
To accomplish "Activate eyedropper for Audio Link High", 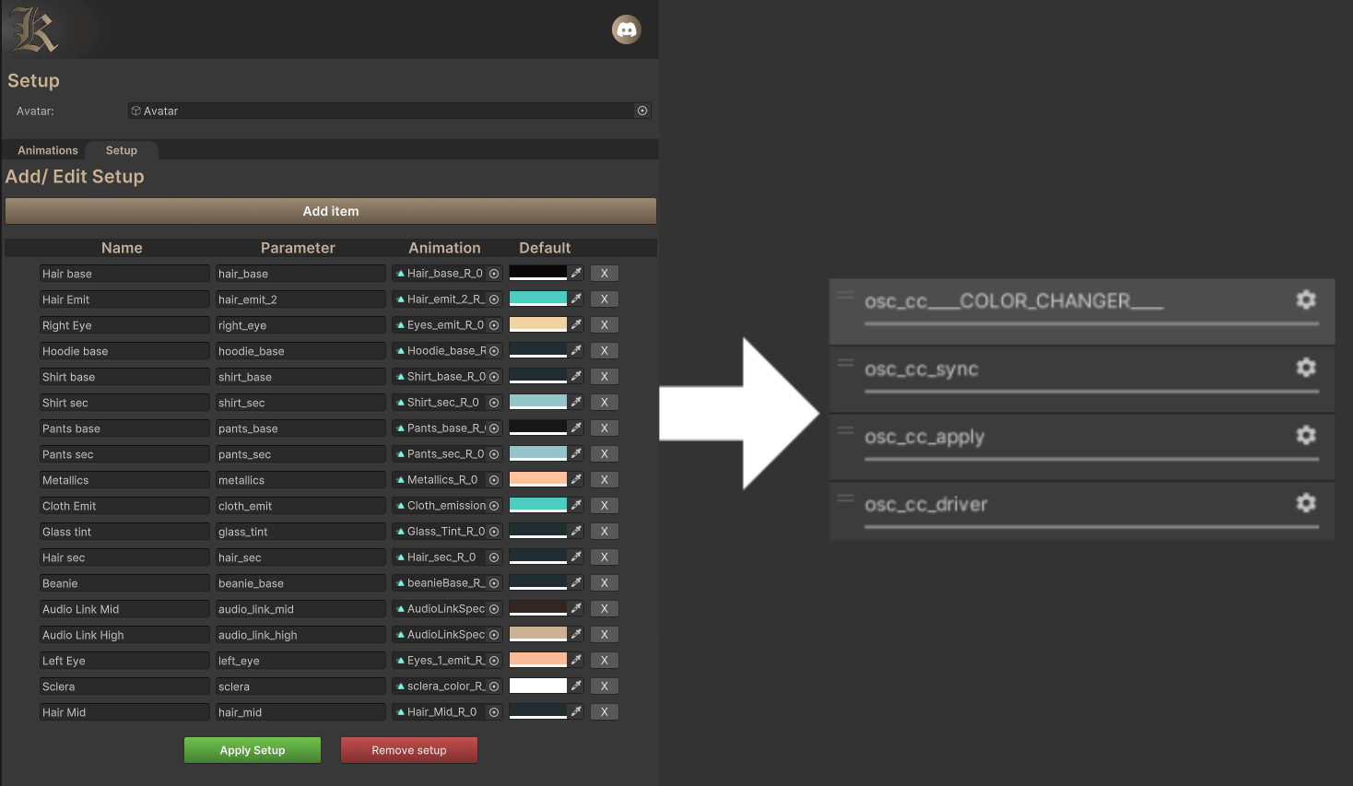I will tap(576, 634).
